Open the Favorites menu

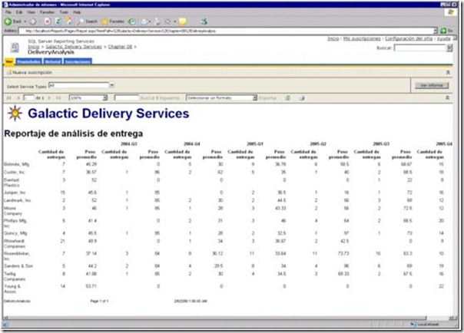click(x=47, y=12)
